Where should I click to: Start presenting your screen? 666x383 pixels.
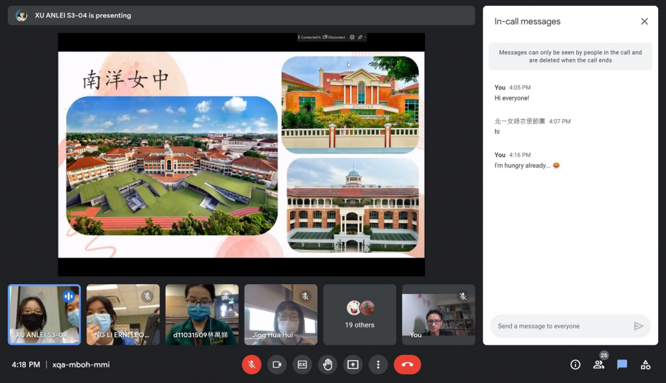[x=353, y=364]
